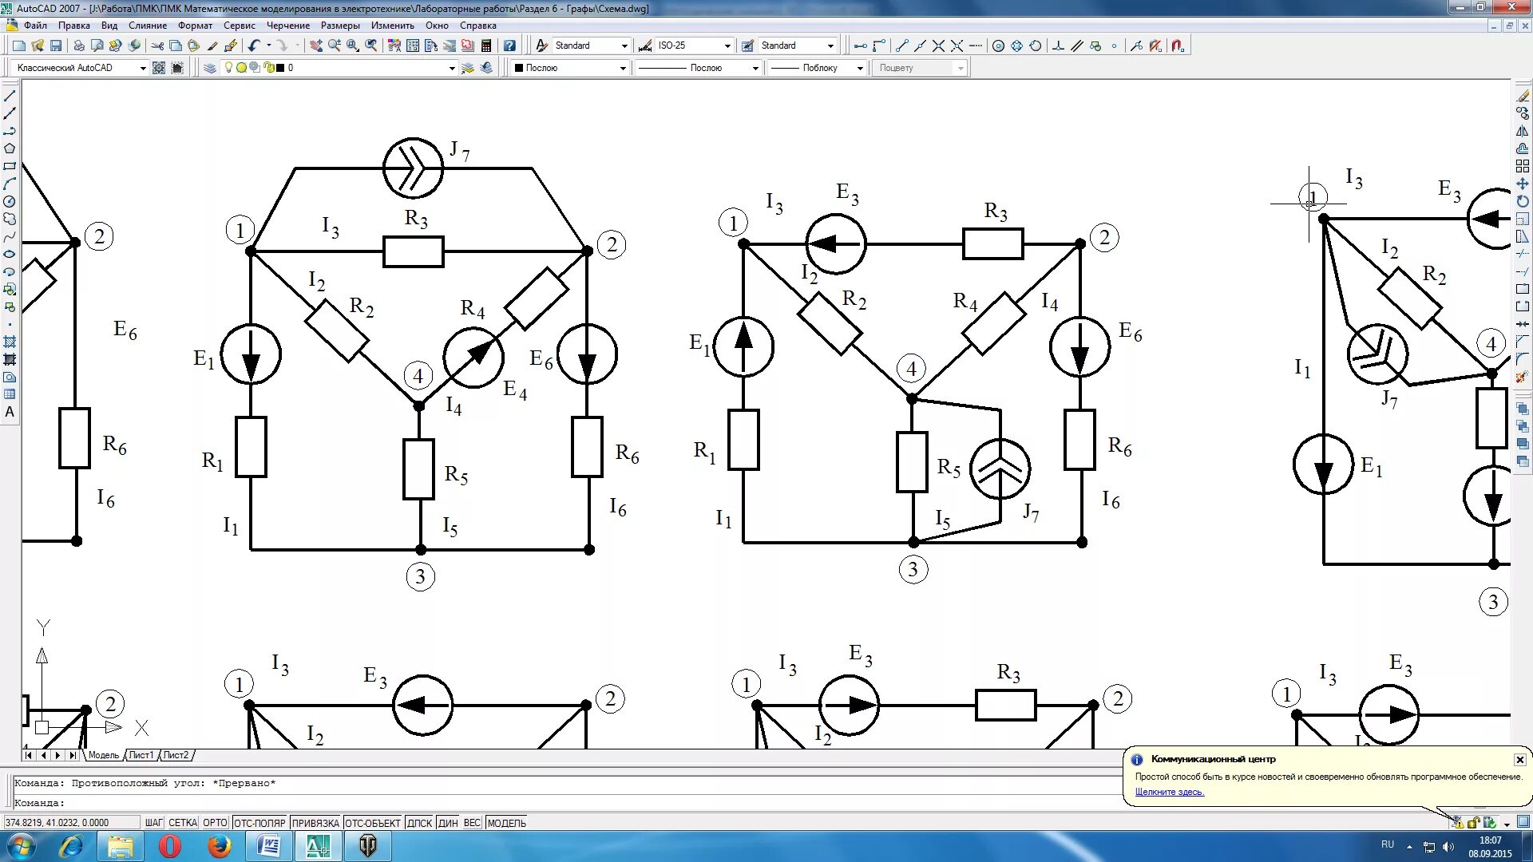Viewport: 1533px width, 862px height.
Task: Switch to the Лист1 layout tab
Action: point(141,755)
